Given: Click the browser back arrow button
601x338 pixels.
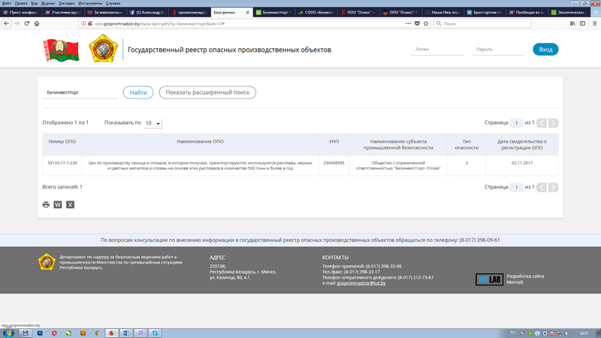Looking at the screenshot, I should tap(8, 24).
